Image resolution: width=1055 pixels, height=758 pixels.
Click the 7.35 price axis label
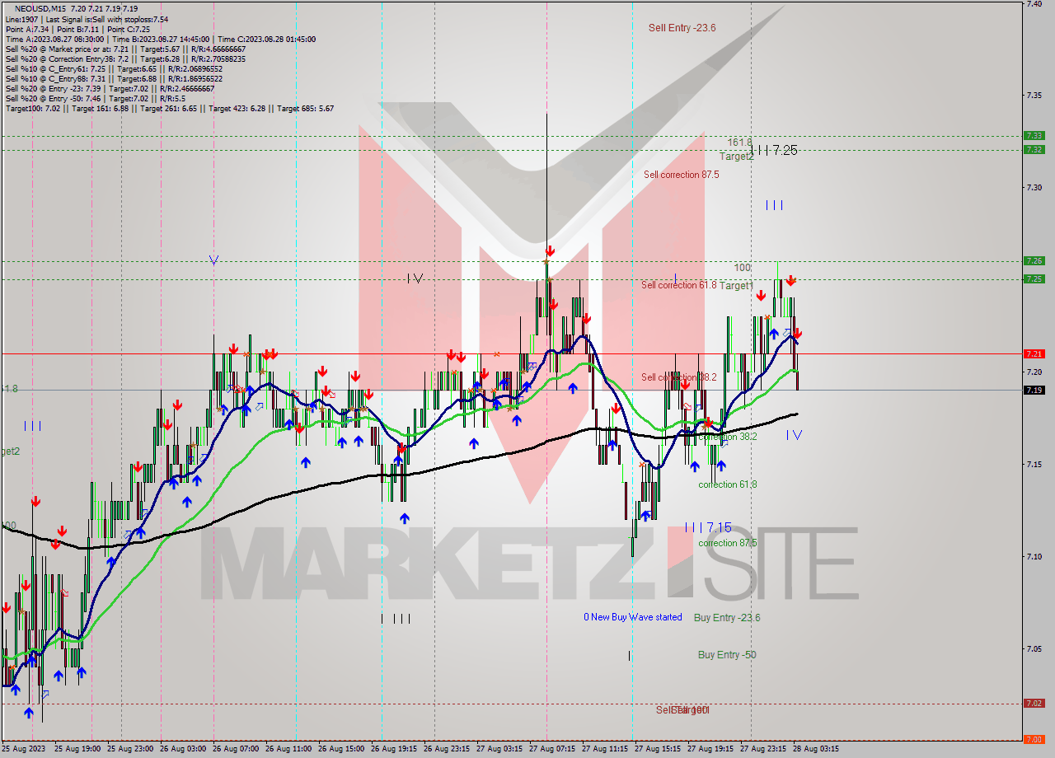1034,95
